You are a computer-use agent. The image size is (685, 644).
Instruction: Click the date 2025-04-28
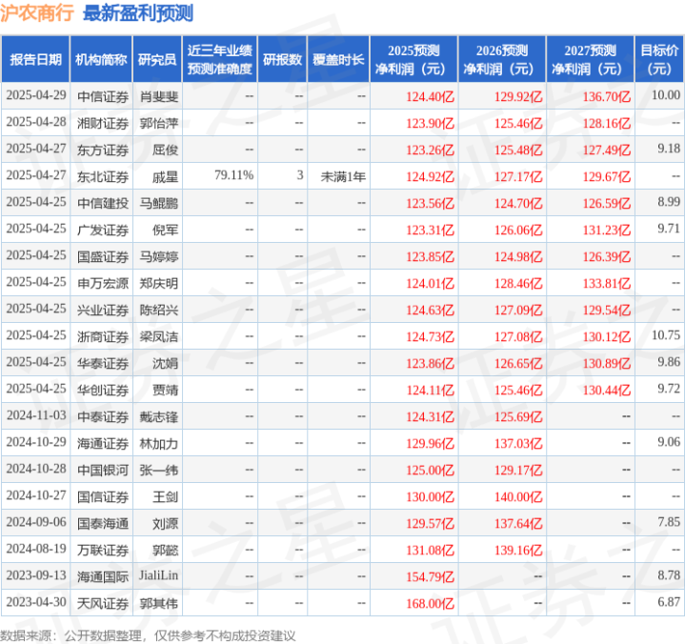point(36,122)
